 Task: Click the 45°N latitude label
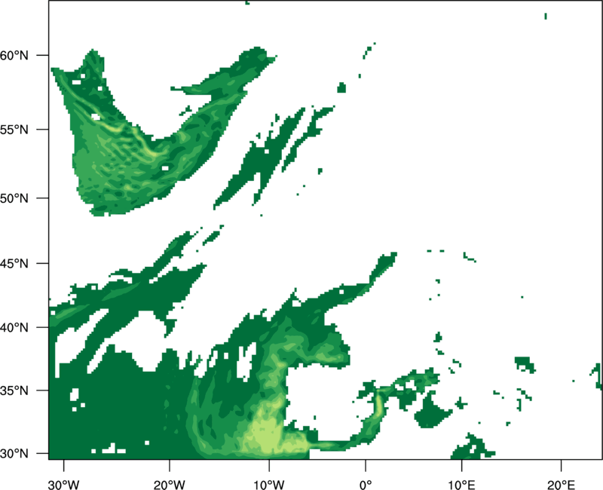(x=14, y=263)
